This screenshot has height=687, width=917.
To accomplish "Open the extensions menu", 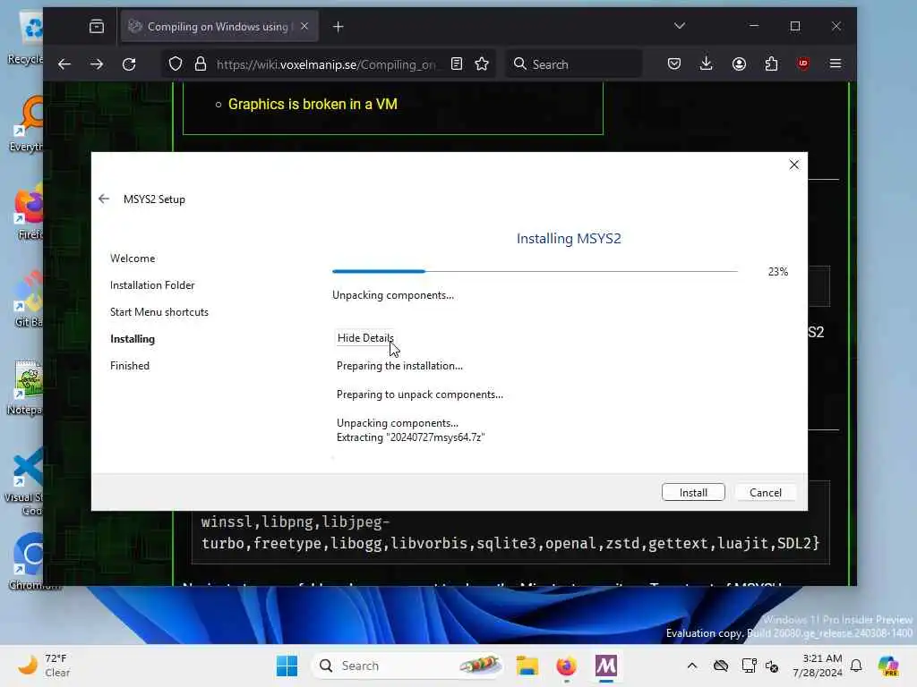I will click(x=771, y=64).
